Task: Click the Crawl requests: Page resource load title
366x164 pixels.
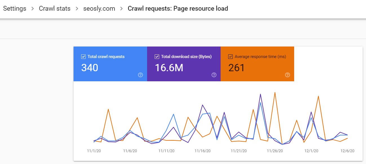Action: [x=178, y=8]
